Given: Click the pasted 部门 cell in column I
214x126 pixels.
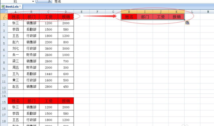Looking at the screenshot, I should click(x=145, y=17).
